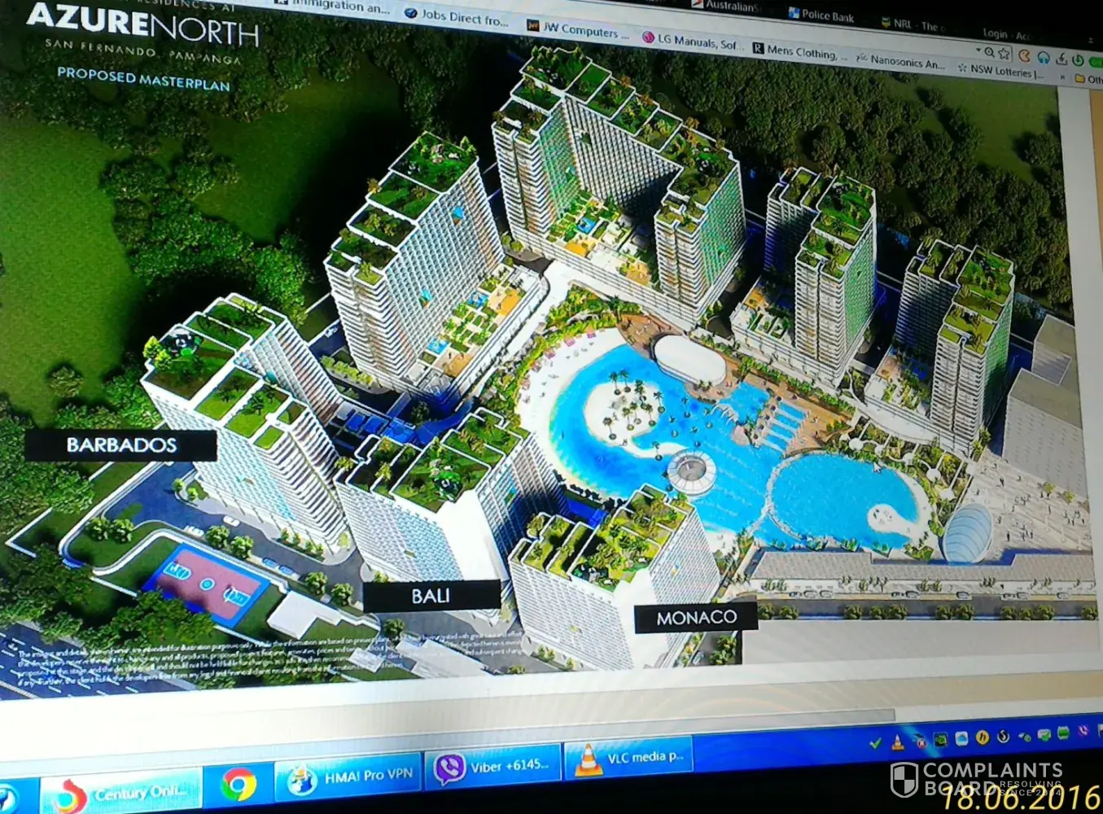This screenshot has width=1103, height=814.
Task: Open the NSW Lotteries bookmark
Action: (x=1000, y=72)
